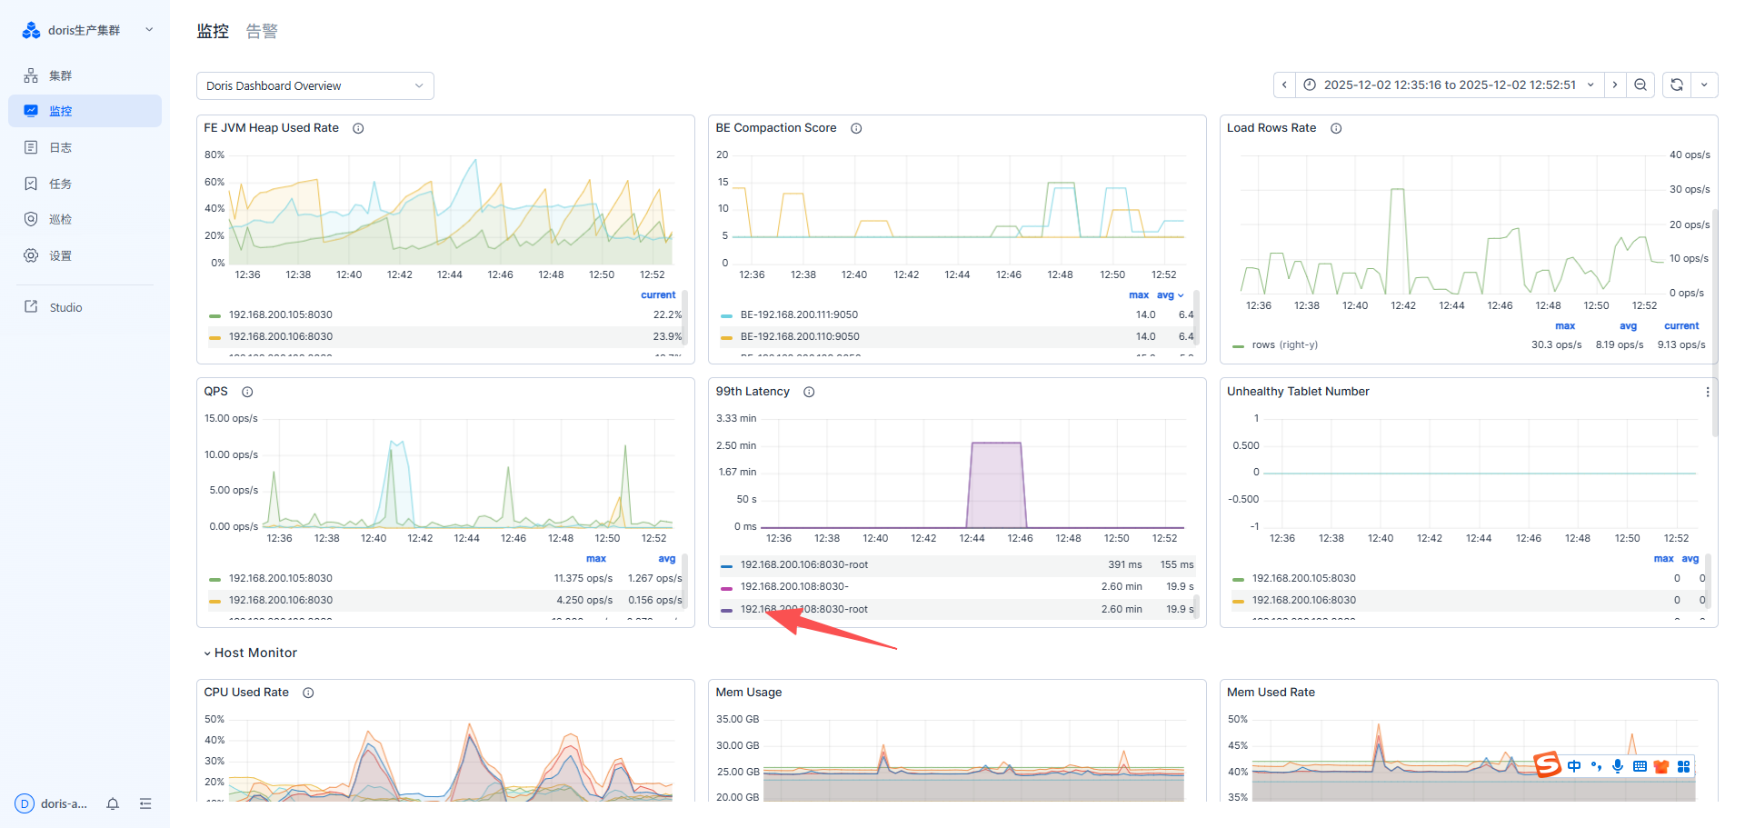Toggle 192.168.200.105:8030 series in QPS legend

280,578
